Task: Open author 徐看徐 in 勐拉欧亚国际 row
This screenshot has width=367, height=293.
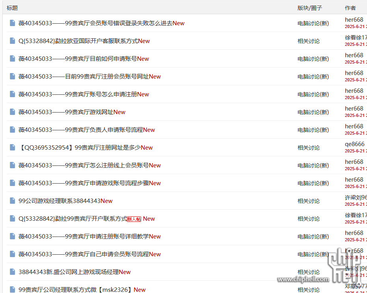Action: click(356, 38)
